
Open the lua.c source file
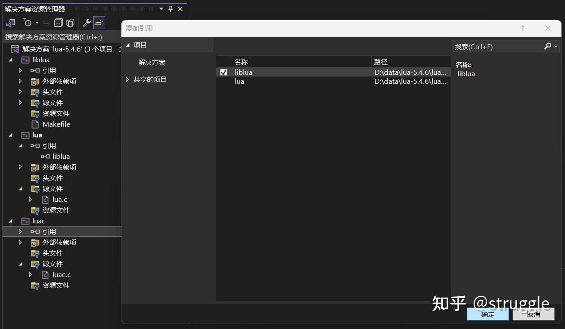tap(60, 200)
